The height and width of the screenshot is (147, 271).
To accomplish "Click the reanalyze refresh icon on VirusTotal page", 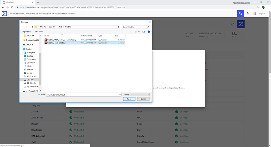I will (x=233, y=24).
